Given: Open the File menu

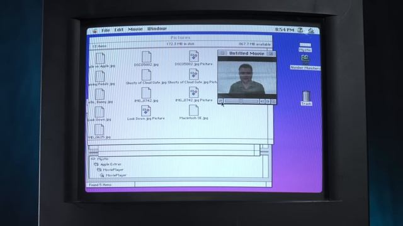Looking at the screenshot, I should (x=105, y=30).
